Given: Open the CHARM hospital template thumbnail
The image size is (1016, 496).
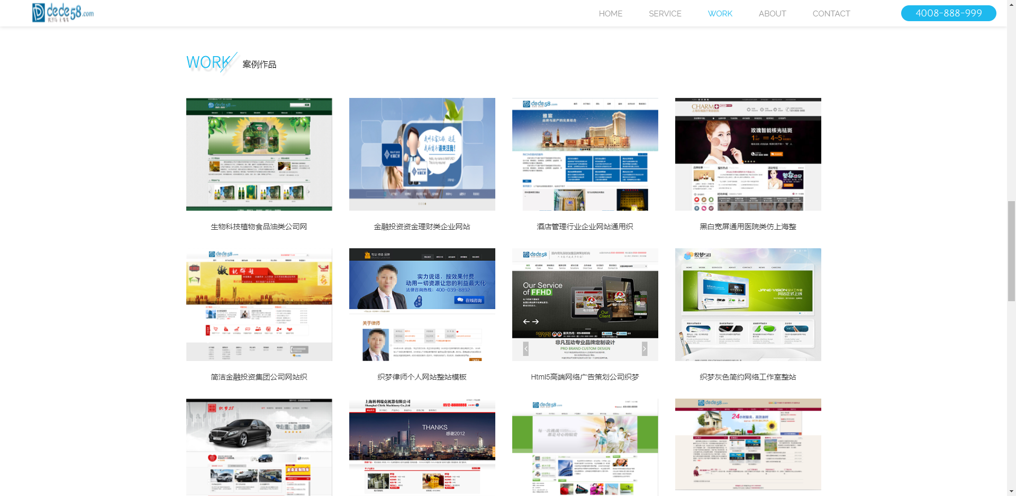Looking at the screenshot, I should point(748,154).
